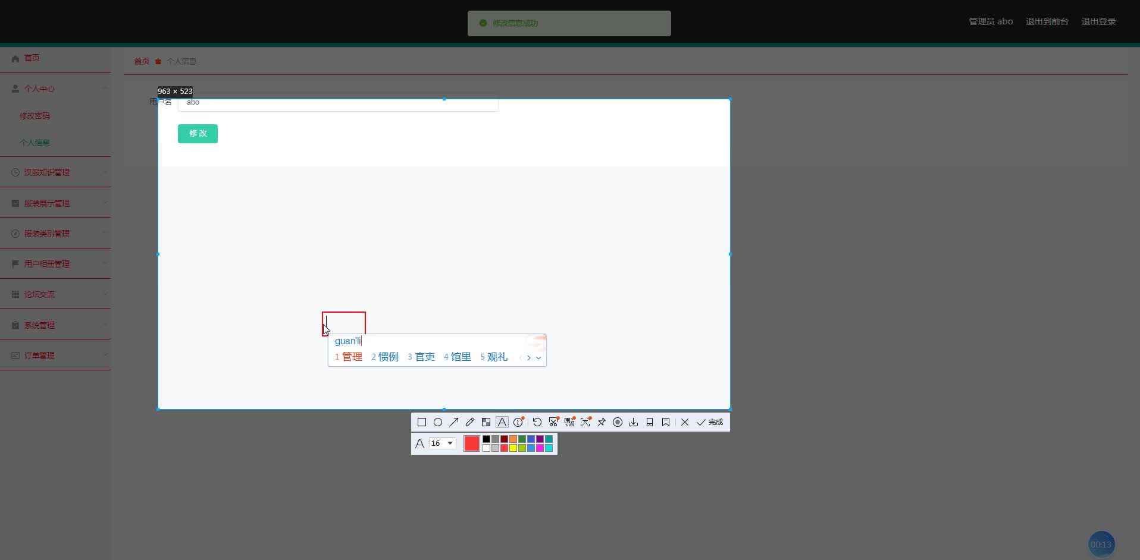Finish screenshot with 完成 button

coord(710,422)
